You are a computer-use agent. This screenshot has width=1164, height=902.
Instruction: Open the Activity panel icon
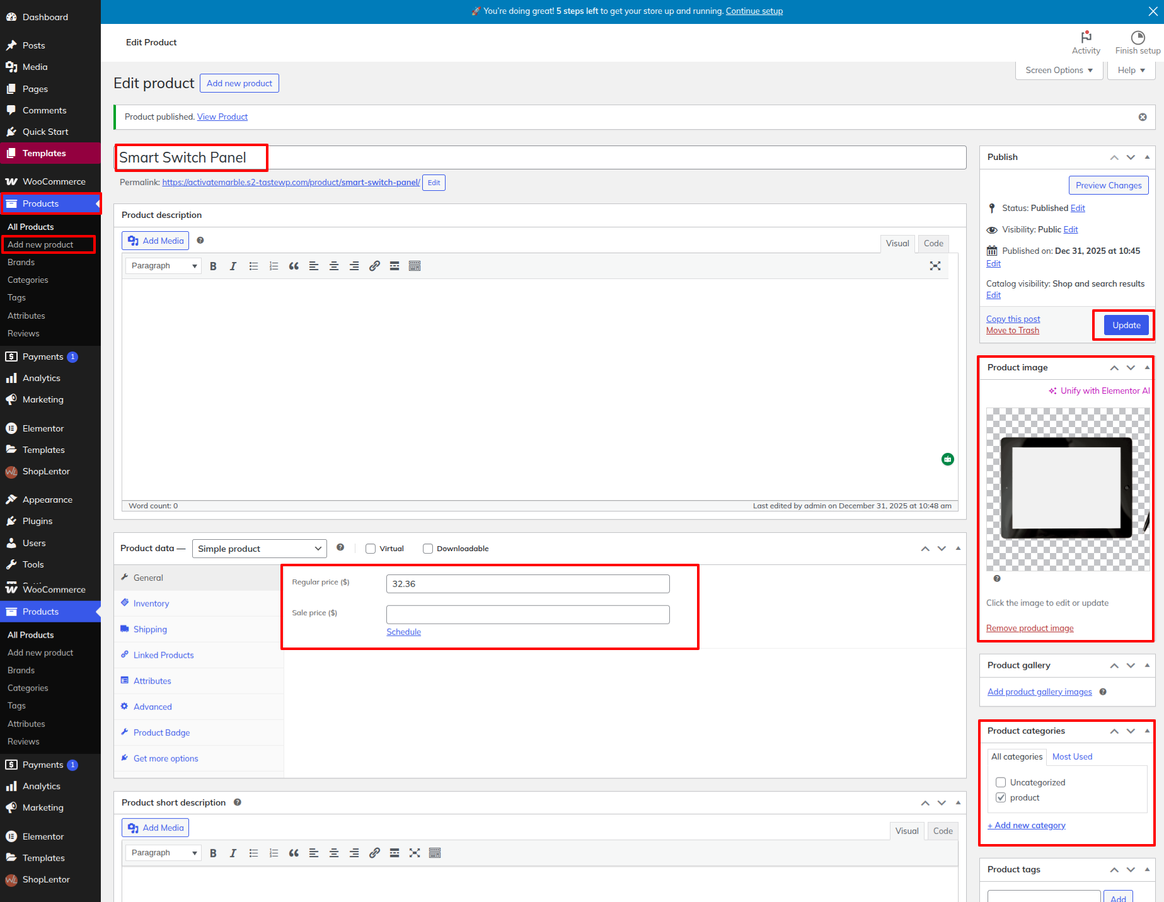click(x=1086, y=38)
